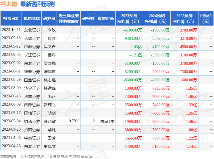Click the 2025预测净利润 column header
The image size is (214, 159).
(x=184, y=19)
